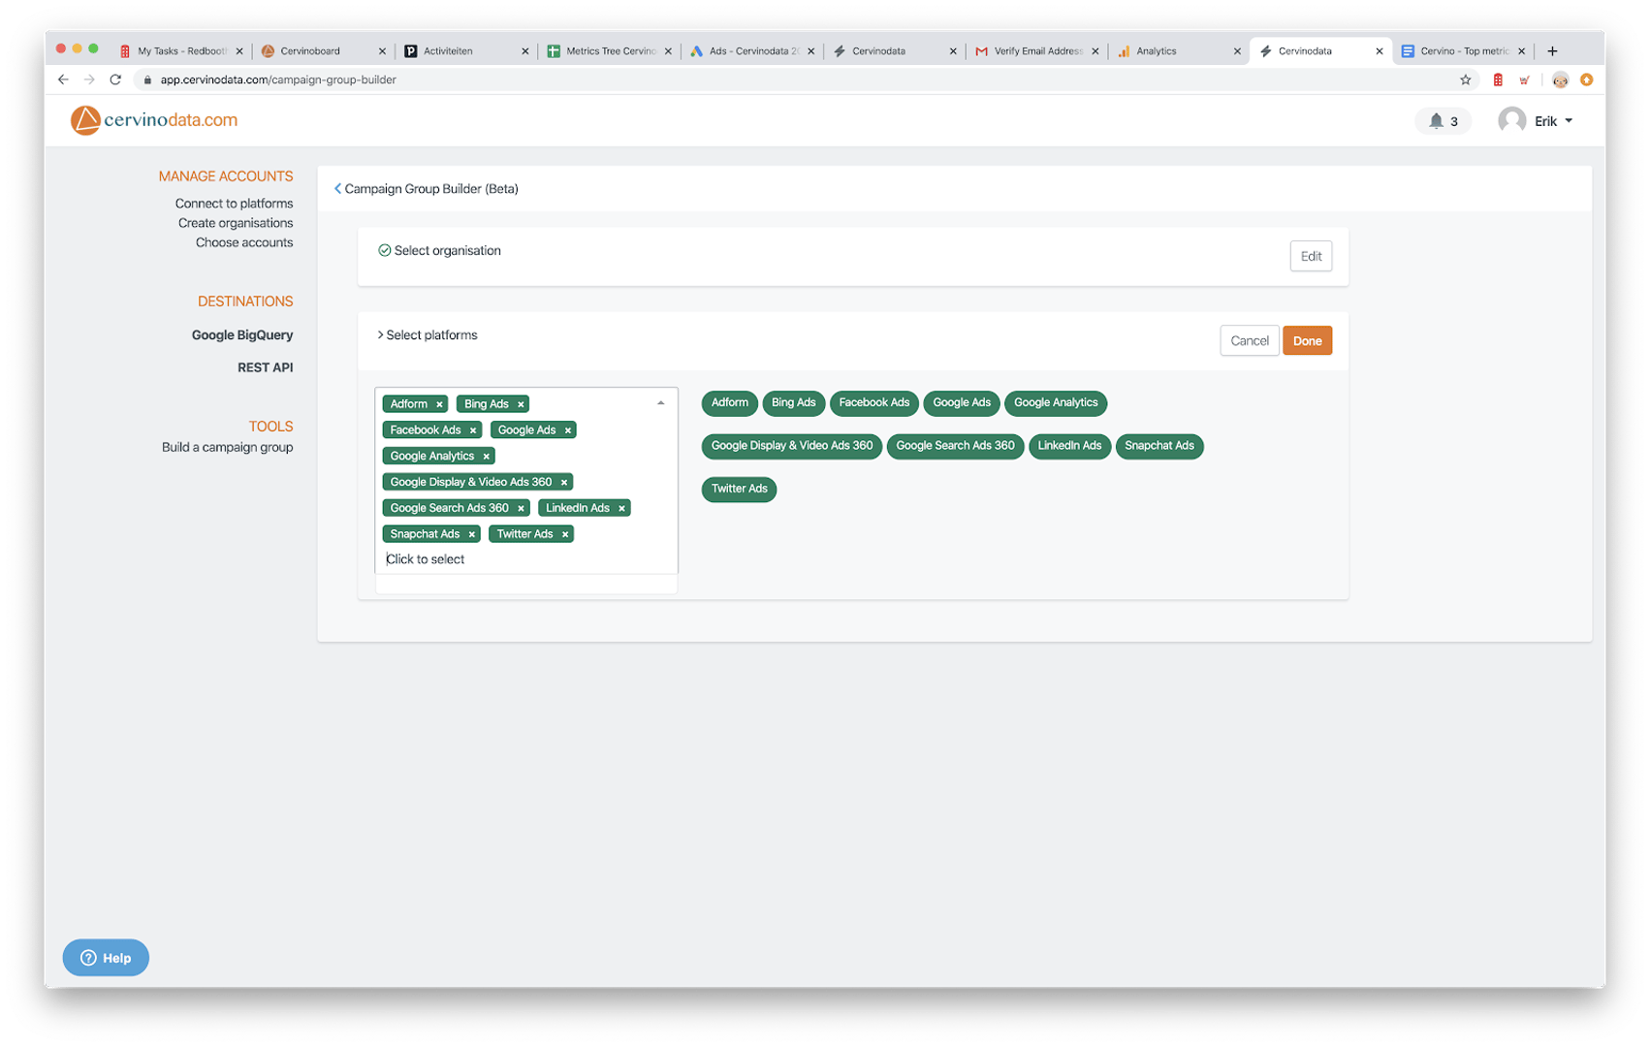Remove Adform tag with its x icon
Image resolution: width=1650 pixels, height=1047 pixels.
click(439, 404)
